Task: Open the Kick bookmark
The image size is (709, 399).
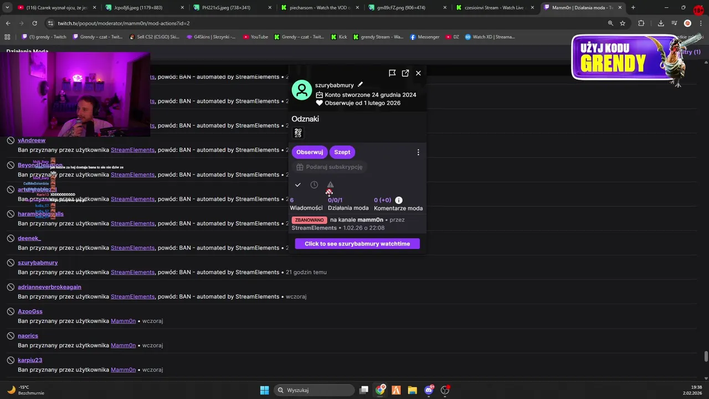Action: click(x=339, y=37)
